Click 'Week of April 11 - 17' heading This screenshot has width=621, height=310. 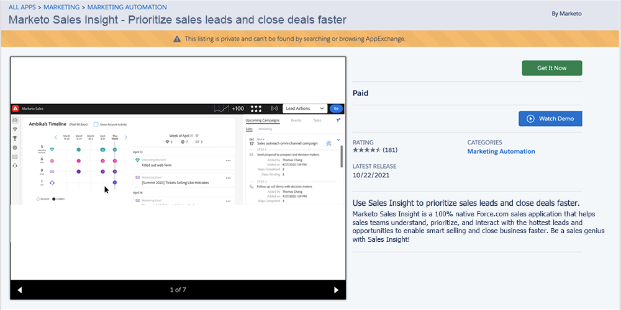pos(184,135)
